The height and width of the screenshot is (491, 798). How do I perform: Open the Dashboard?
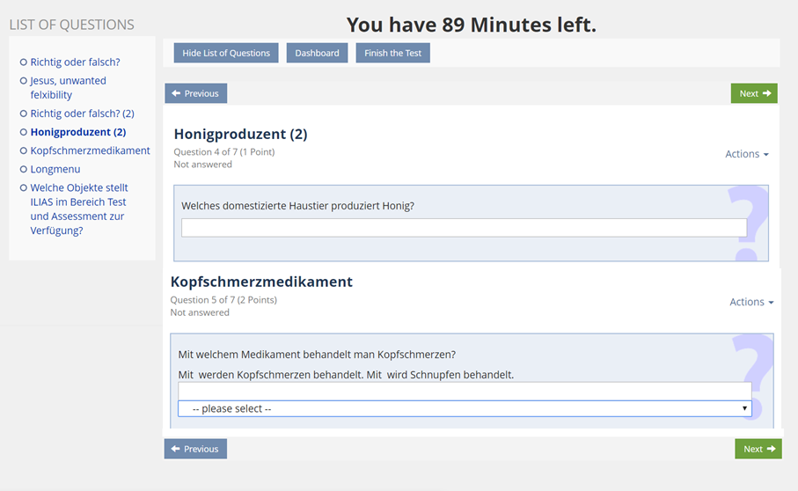tap(317, 53)
